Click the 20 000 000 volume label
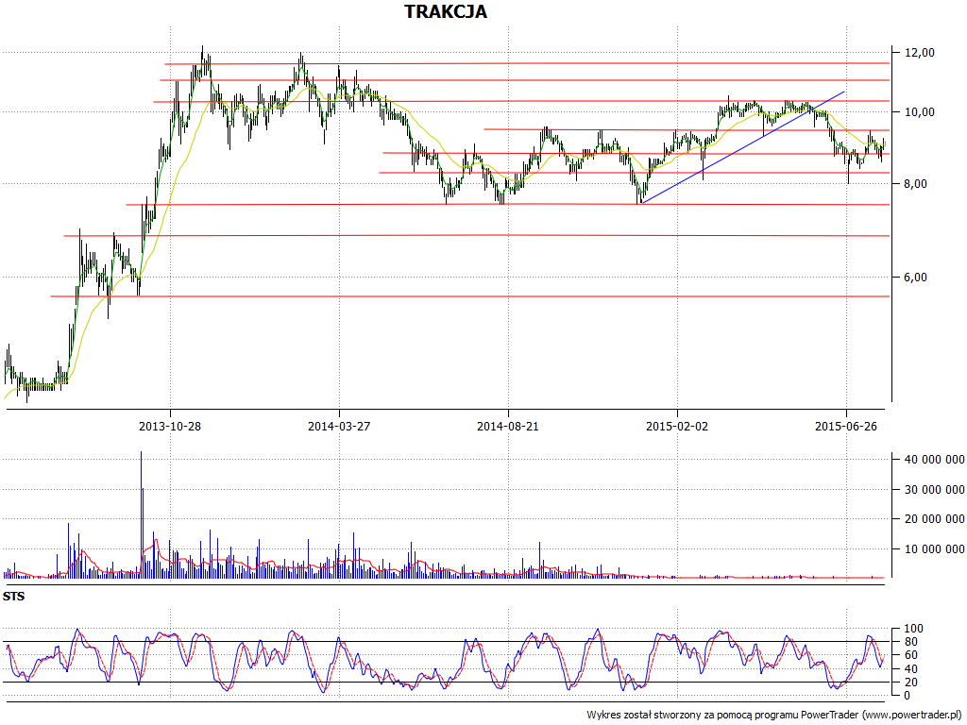 click(x=933, y=519)
